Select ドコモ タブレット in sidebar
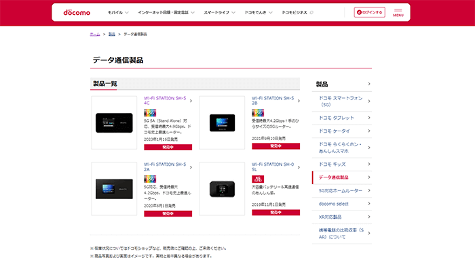 click(x=342, y=118)
